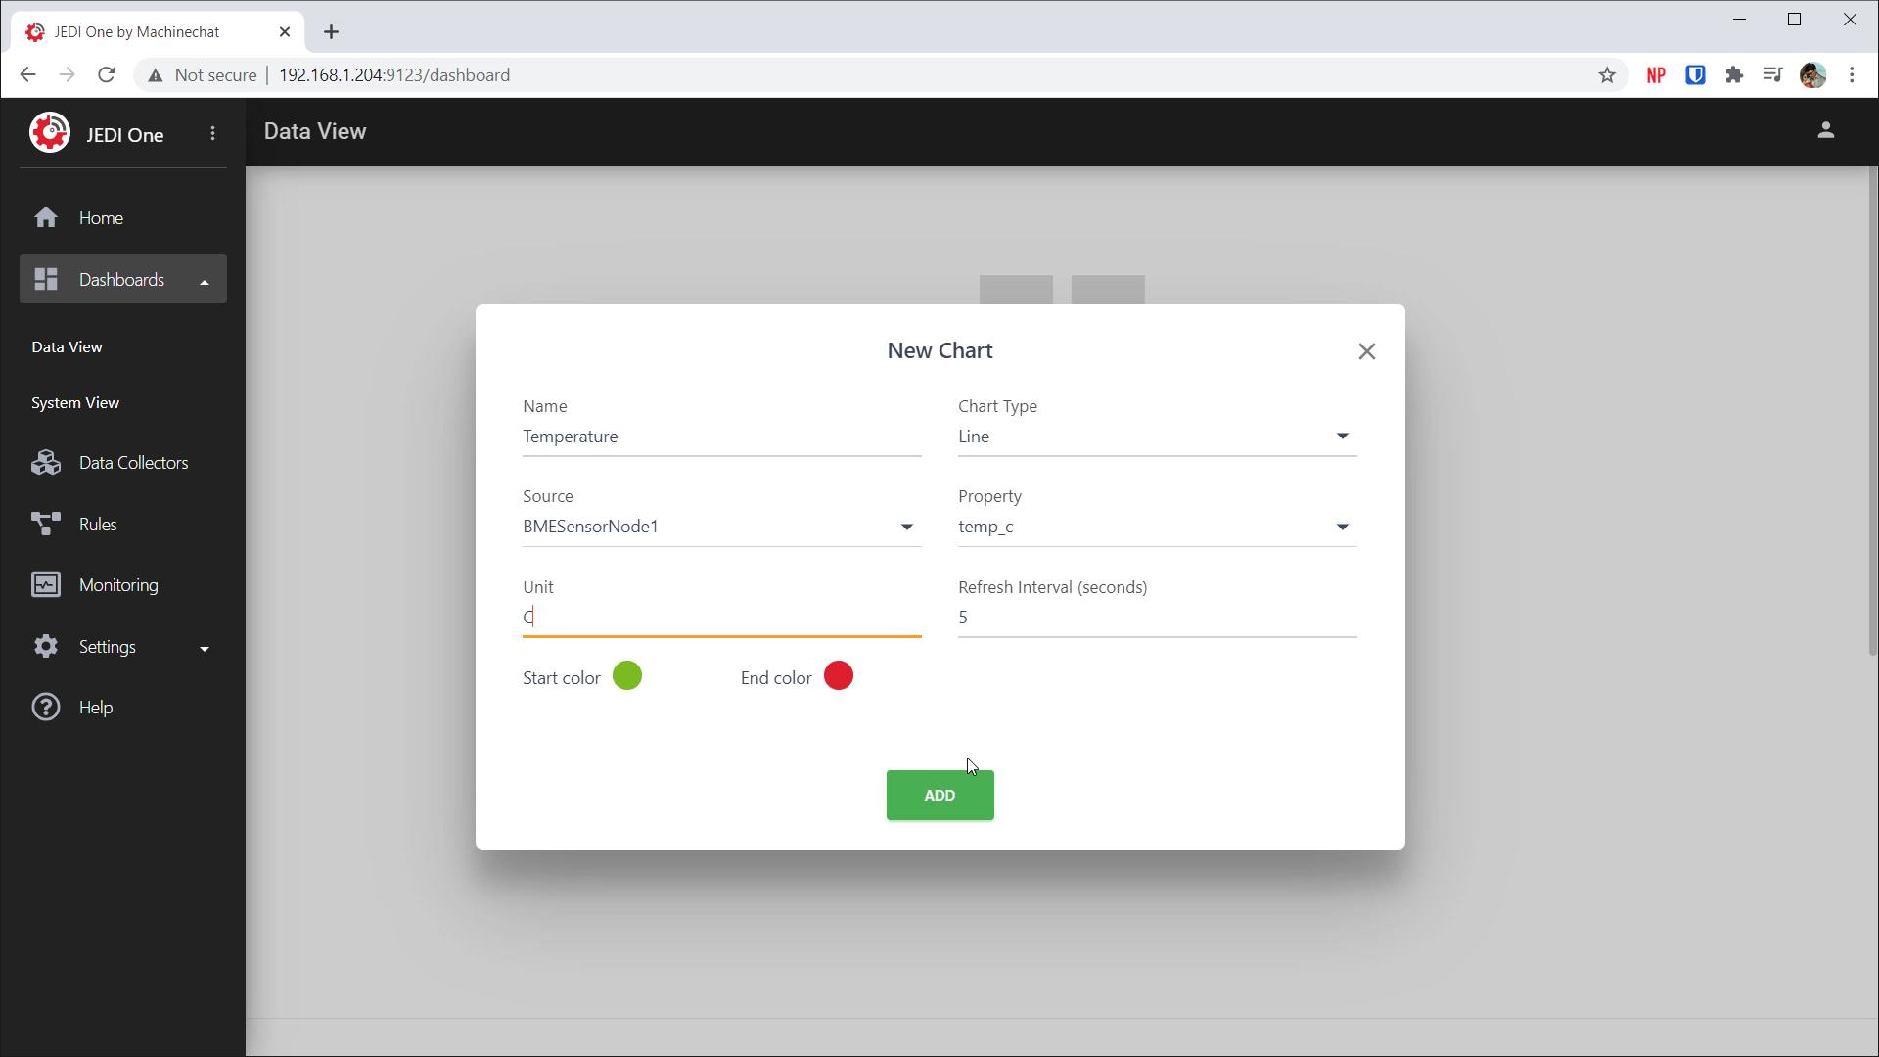This screenshot has width=1879, height=1057.
Task: Open Monitoring via its sidebar icon
Action: coord(46,585)
